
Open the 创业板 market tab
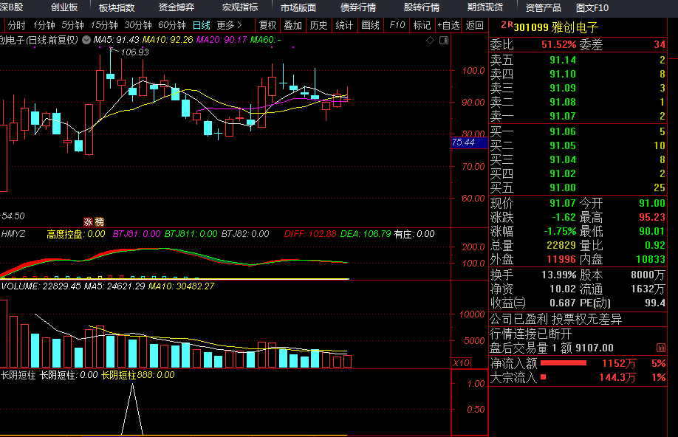click(64, 7)
